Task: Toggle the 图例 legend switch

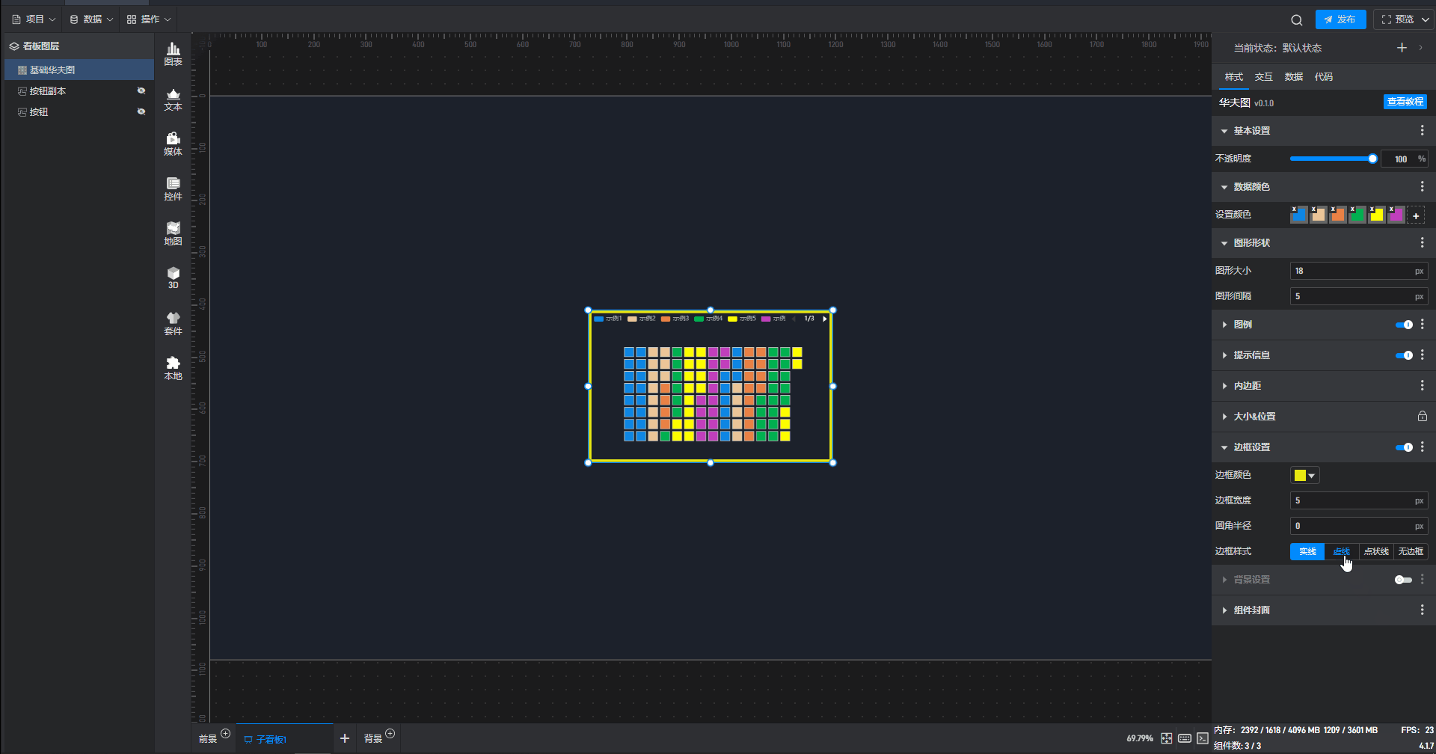Action: [1404, 325]
